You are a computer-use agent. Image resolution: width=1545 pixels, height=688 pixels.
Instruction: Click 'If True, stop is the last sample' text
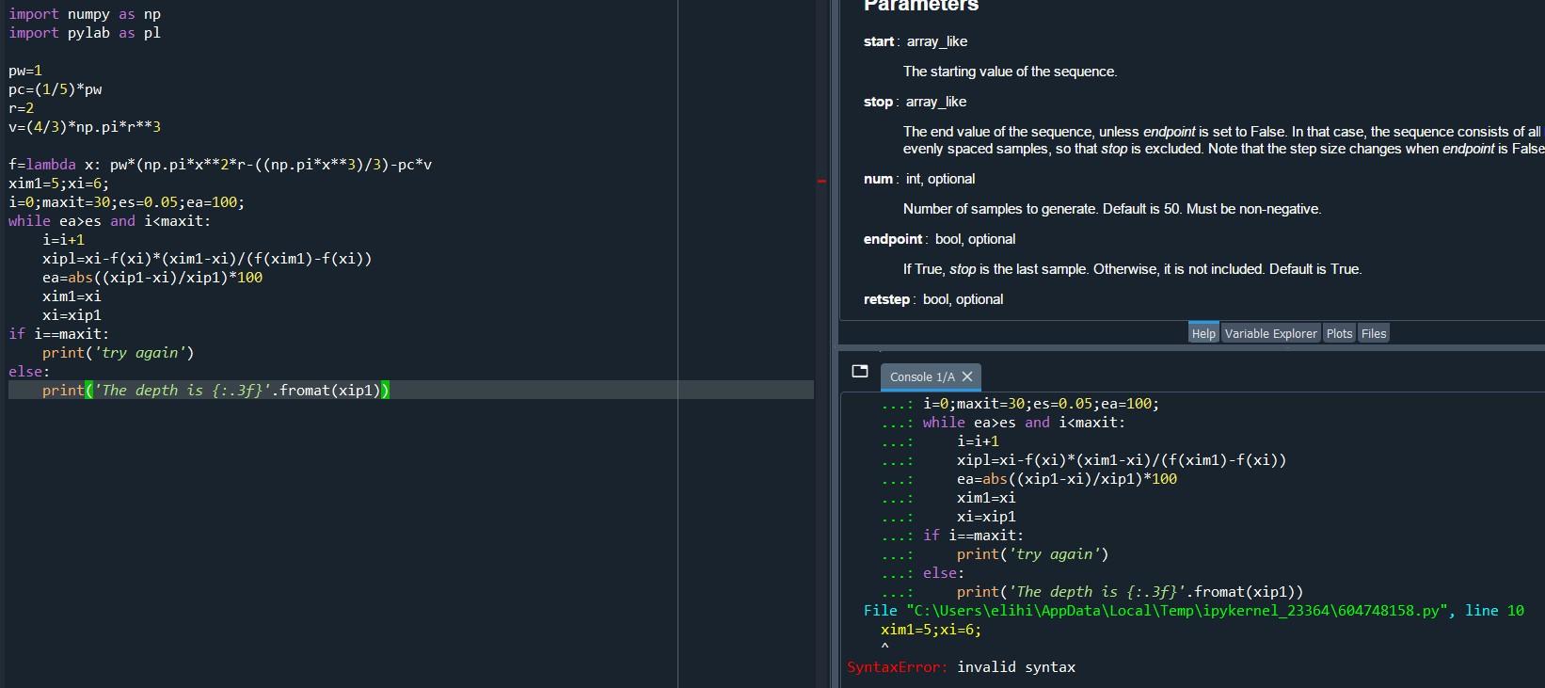[x=1132, y=269]
